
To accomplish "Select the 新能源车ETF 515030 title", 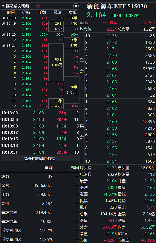I will [117, 6].
